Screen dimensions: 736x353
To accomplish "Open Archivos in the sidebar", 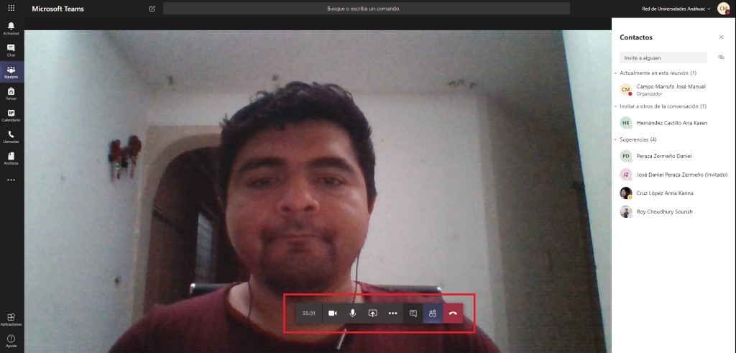I will 11,158.
